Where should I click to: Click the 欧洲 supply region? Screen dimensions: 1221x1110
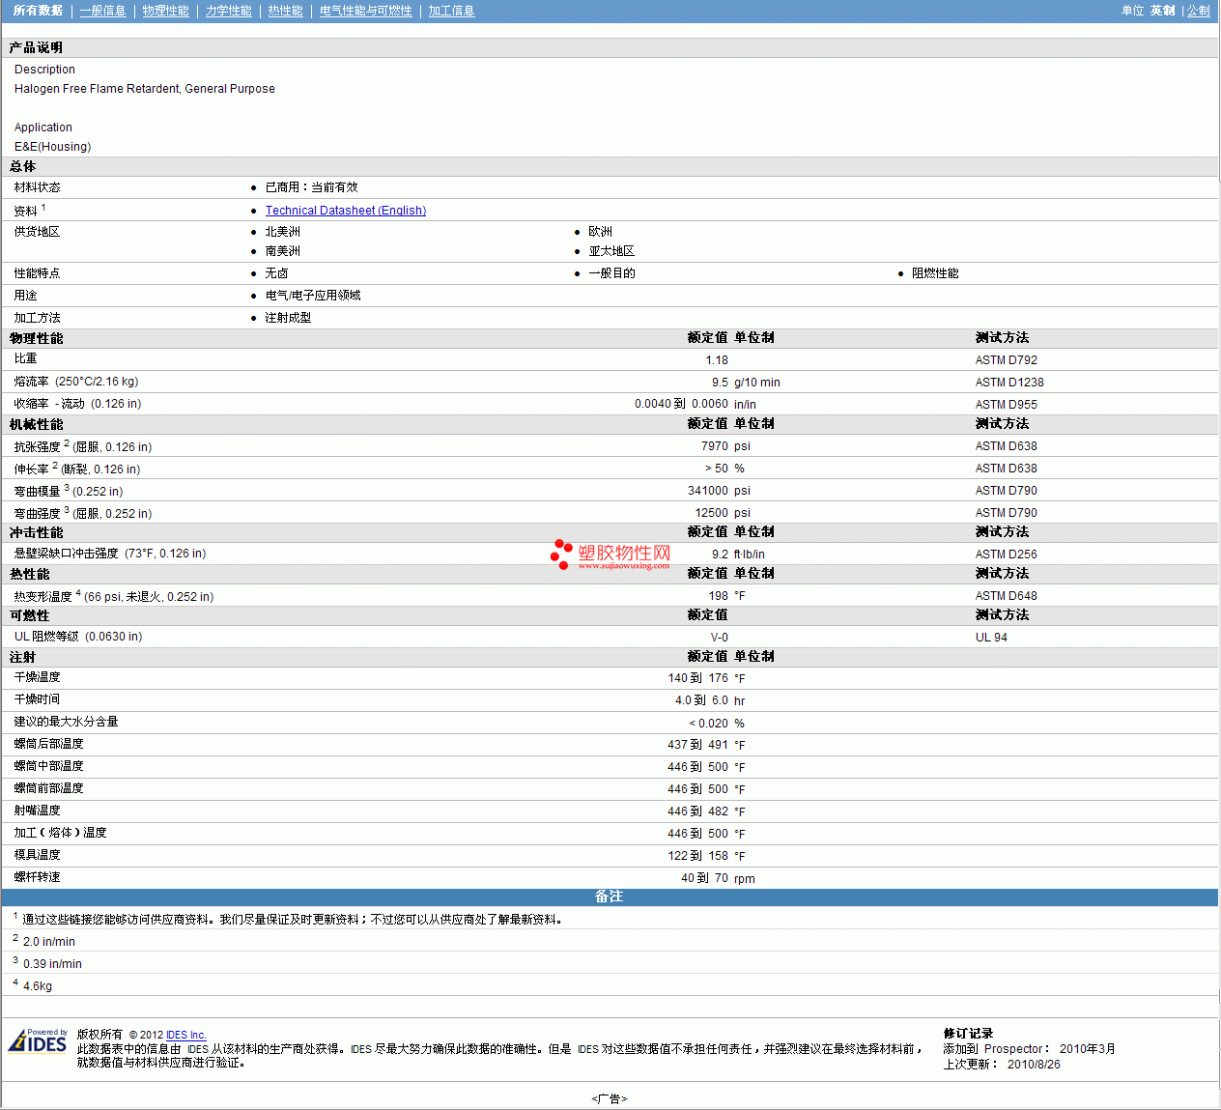coord(600,232)
